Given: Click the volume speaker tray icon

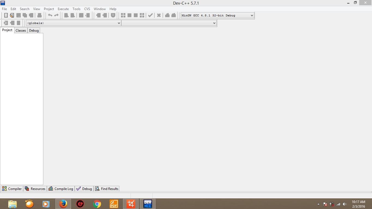Looking at the screenshot, I should 345,204.
